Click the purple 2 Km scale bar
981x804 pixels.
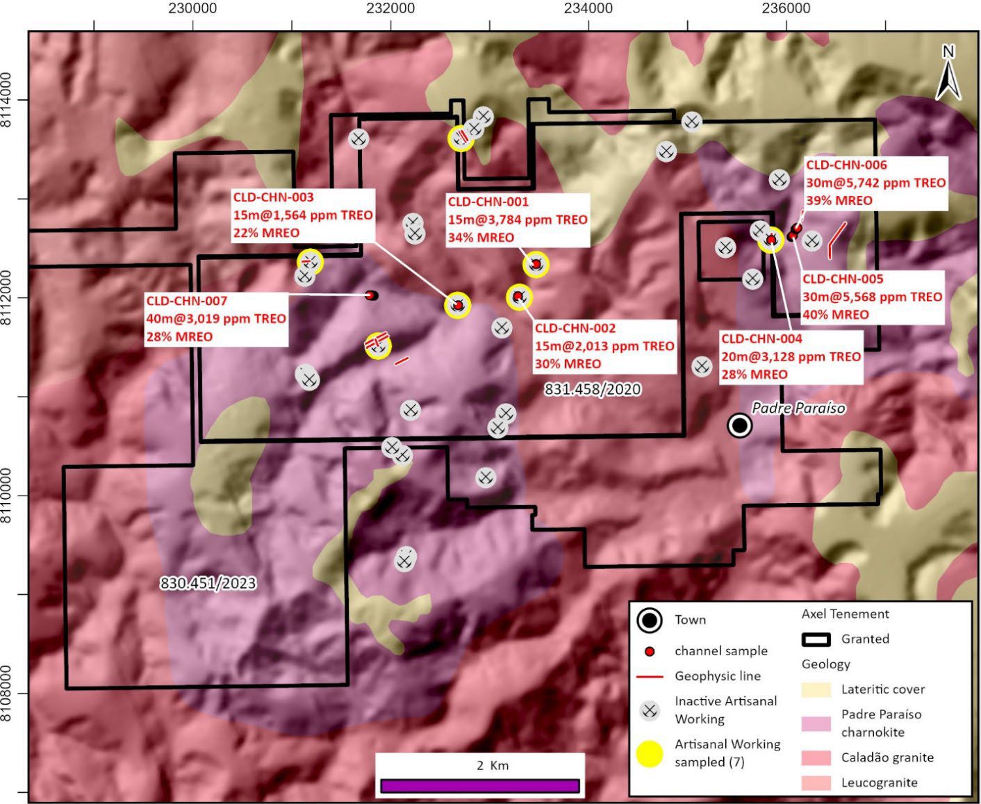(479, 786)
